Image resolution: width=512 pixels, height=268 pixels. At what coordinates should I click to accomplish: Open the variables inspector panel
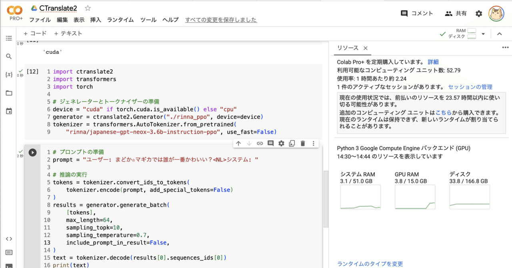coord(9,74)
